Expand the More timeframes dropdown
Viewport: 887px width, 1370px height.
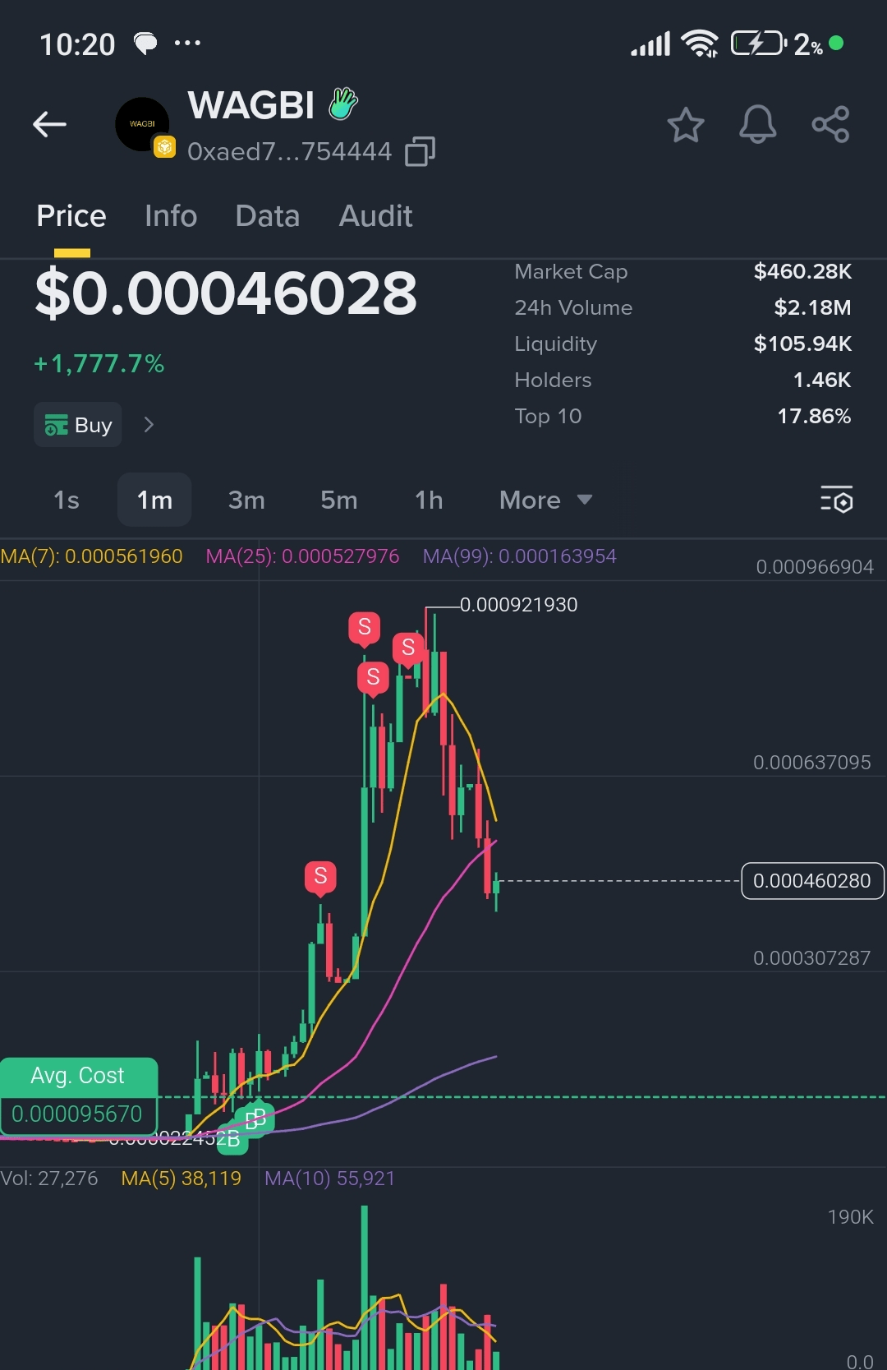coord(545,500)
